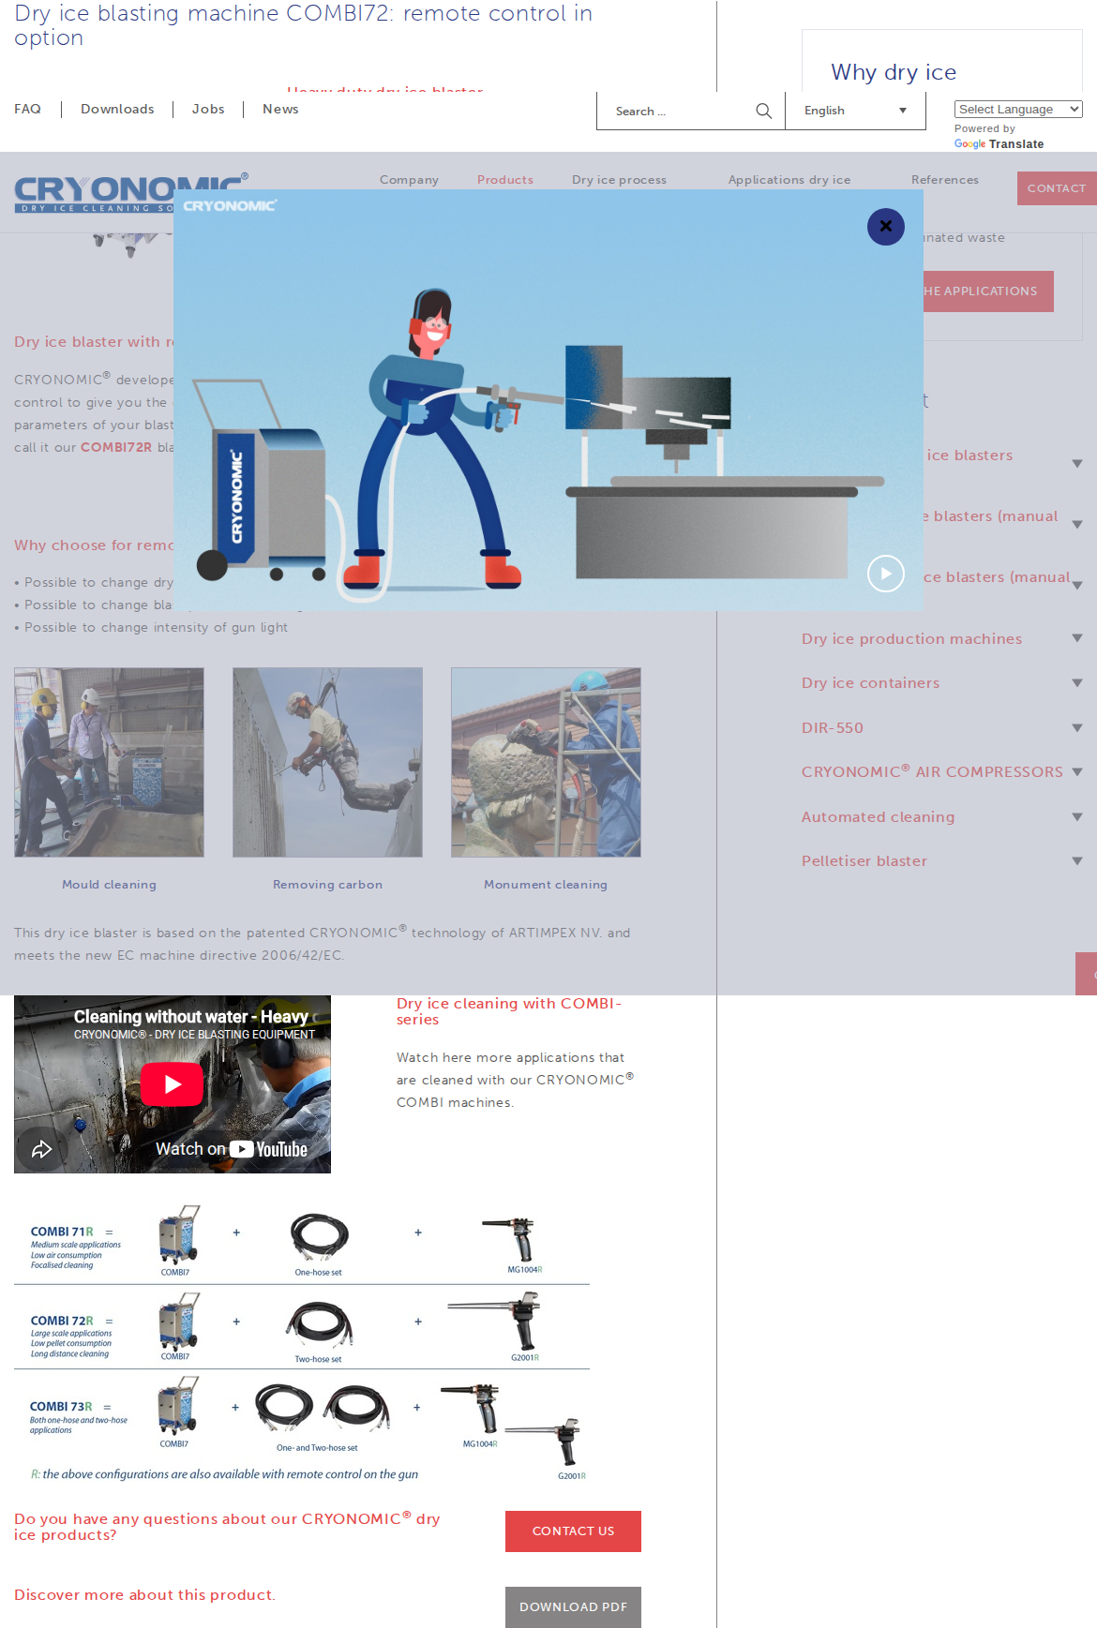Image resolution: width=1097 pixels, height=1628 pixels.
Task: Click the Google Translate link
Action: pyautogui.click(x=999, y=144)
